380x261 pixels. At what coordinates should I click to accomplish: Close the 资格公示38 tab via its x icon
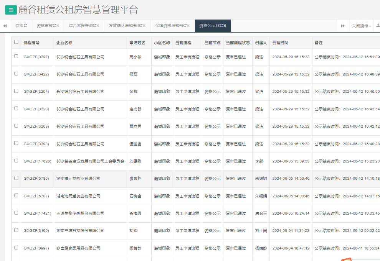coord(225,26)
